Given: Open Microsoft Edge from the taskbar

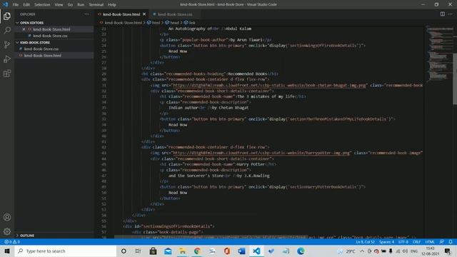Looking at the screenshot, I should tap(301, 251).
